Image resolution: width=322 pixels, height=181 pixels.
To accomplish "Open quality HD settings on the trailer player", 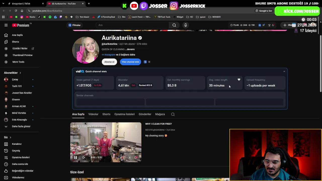I will [136, 158].
